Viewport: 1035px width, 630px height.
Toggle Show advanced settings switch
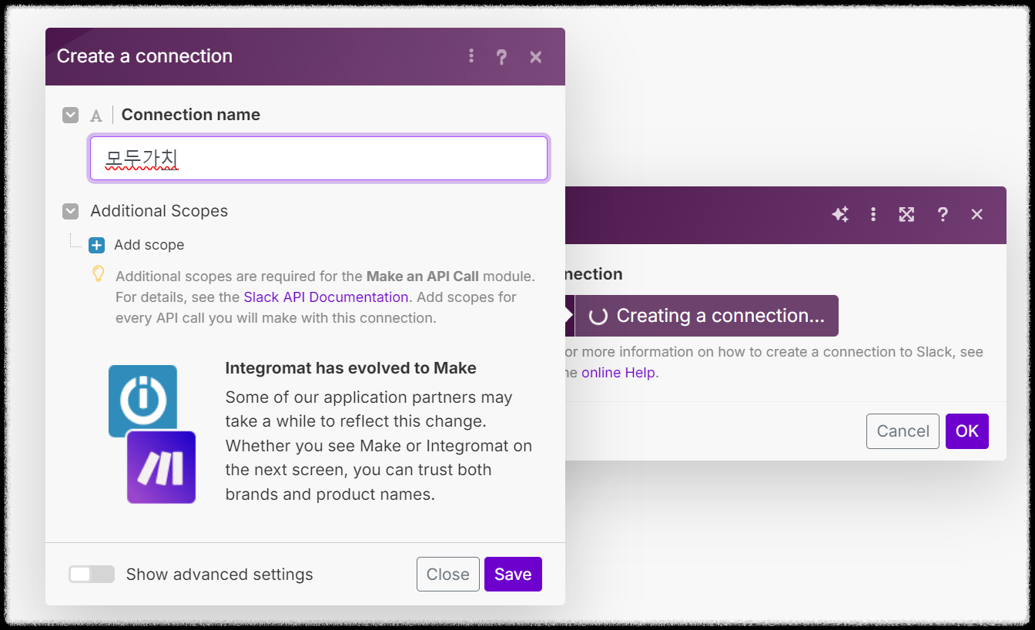click(91, 575)
